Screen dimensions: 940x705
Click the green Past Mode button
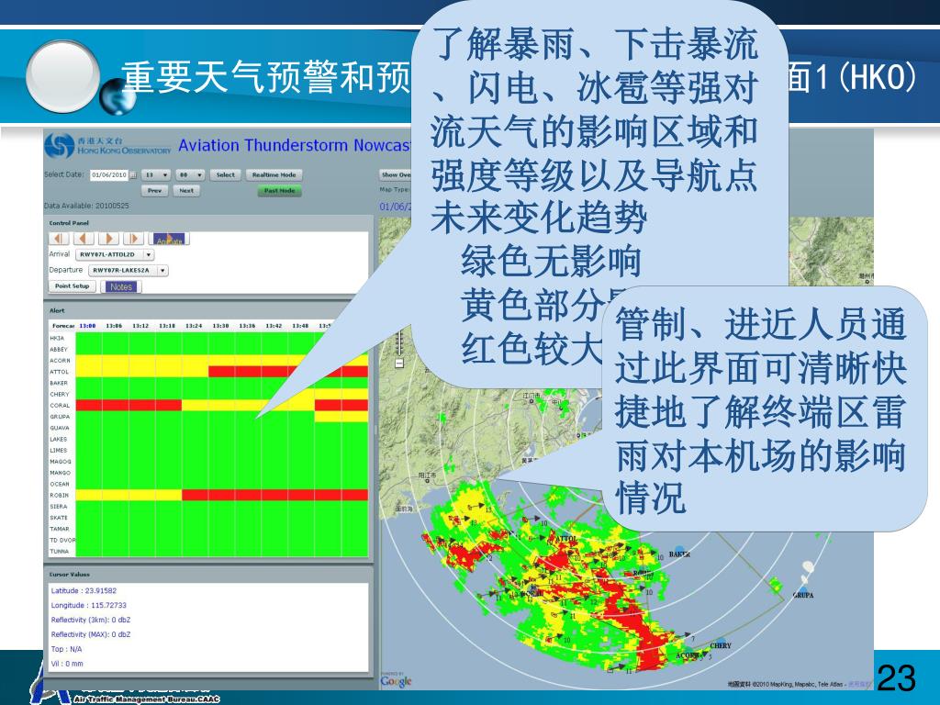pos(279,191)
